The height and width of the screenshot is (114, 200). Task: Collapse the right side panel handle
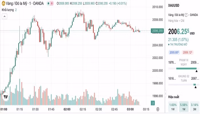pos(165,94)
